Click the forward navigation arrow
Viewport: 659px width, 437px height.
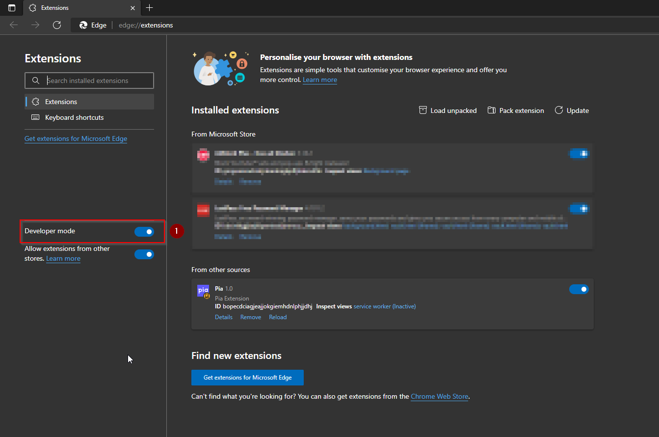(x=35, y=25)
